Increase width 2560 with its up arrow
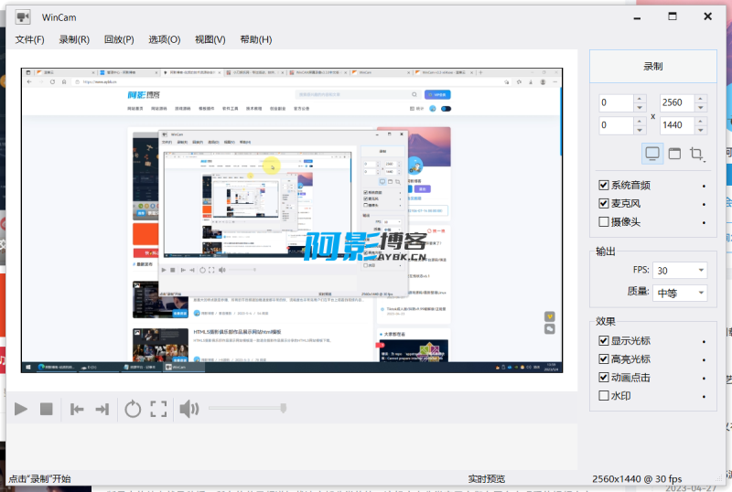The height and width of the screenshot is (492, 732). tap(701, 99)
